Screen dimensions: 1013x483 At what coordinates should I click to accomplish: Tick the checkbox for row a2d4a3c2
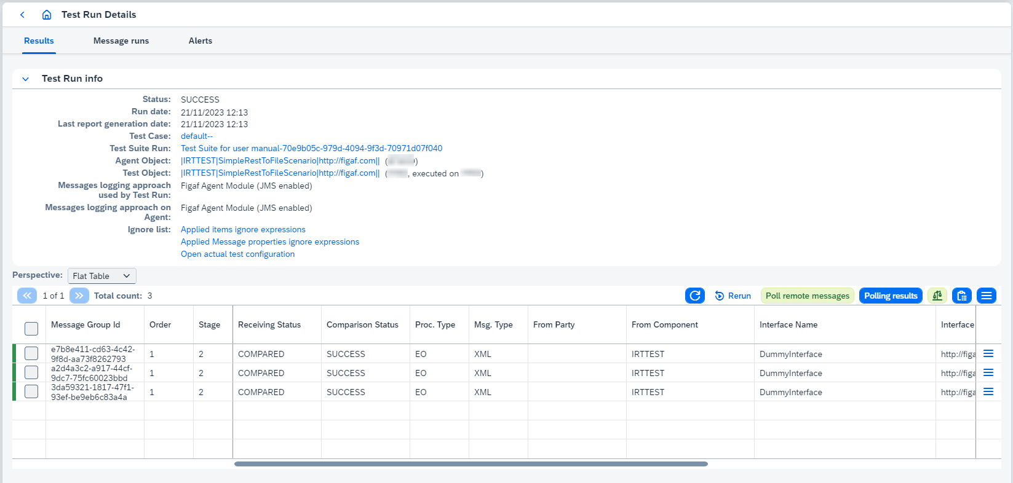click(31, 372)
